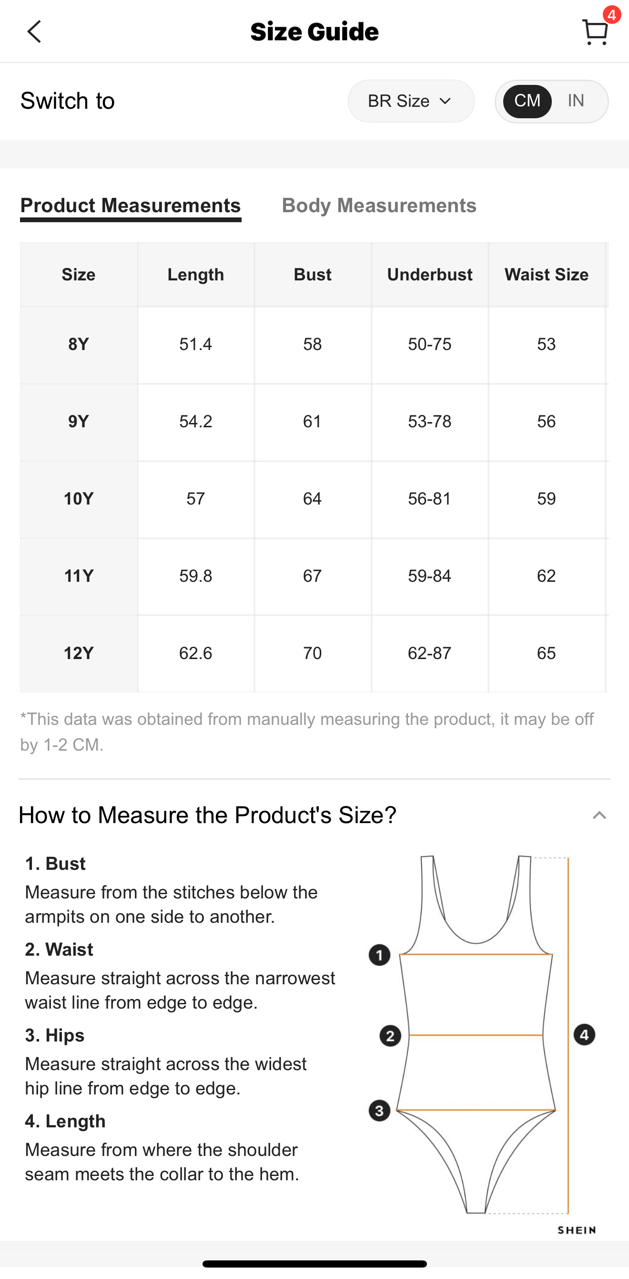Viewport: 629px width, 1279px height.
Task: Switch to Body Measurements tab
Action: tap(379, 206)
